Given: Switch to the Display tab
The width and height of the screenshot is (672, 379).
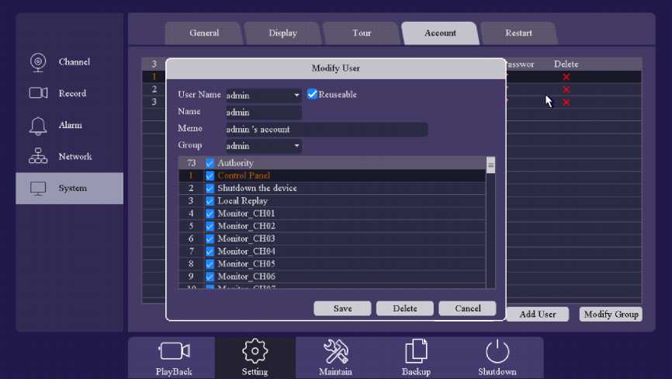Looking at the screenshot, I should pyautogui.click(x=282, y=33).
